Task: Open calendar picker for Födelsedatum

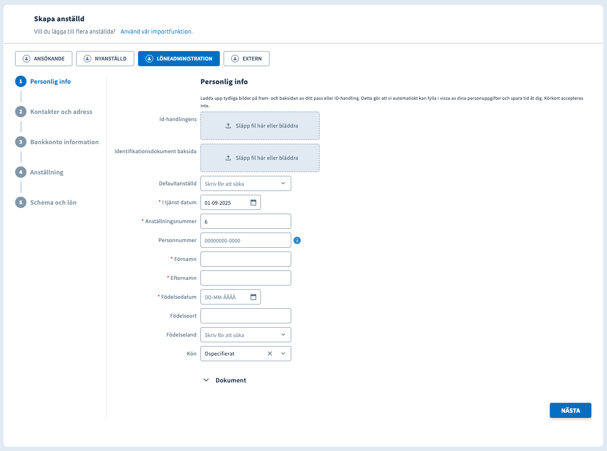Action: (x=253, y=297)
